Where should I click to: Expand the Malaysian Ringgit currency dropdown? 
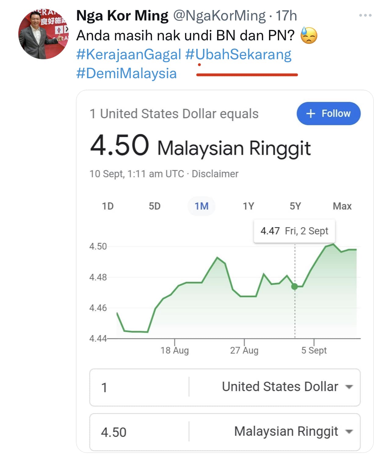(293, 431)
